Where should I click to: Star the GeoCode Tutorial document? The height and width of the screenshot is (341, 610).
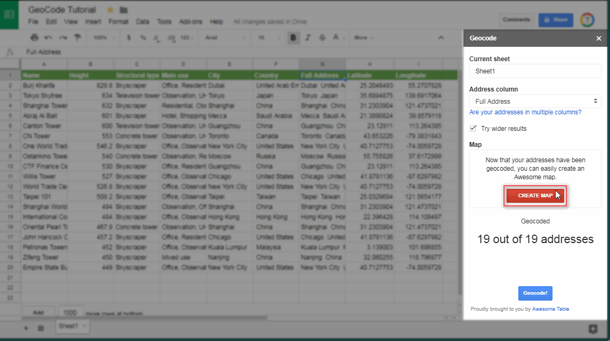click(110, 10)
